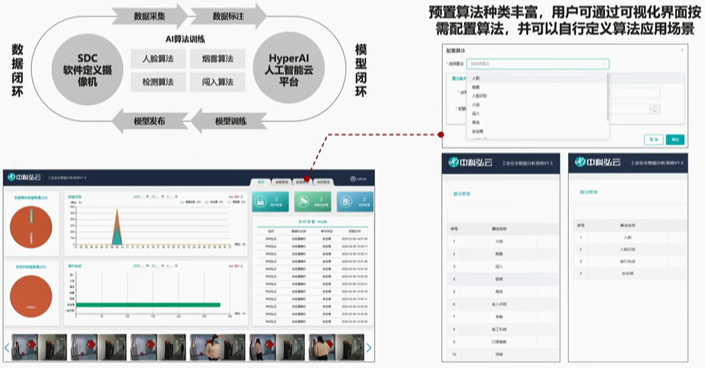Click the 模型训练 arrow in the loop diagram
Image resolution: width=705 pixels, height=368 pixels.
tap(231, 121)
